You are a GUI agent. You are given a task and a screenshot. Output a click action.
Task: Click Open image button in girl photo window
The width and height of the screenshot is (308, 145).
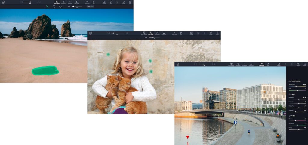pos(90,33)
